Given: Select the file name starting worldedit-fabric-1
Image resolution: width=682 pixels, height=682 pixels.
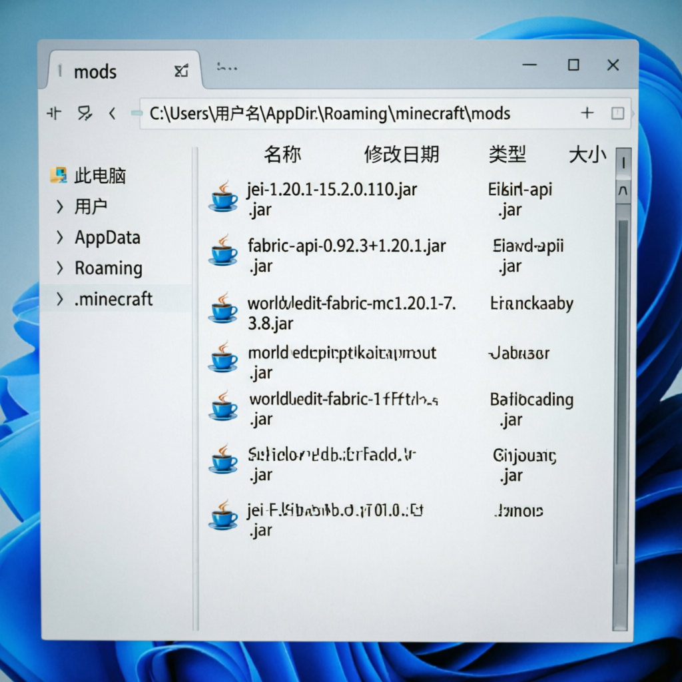Looking at the screenshot, I should tap(344, 409).
